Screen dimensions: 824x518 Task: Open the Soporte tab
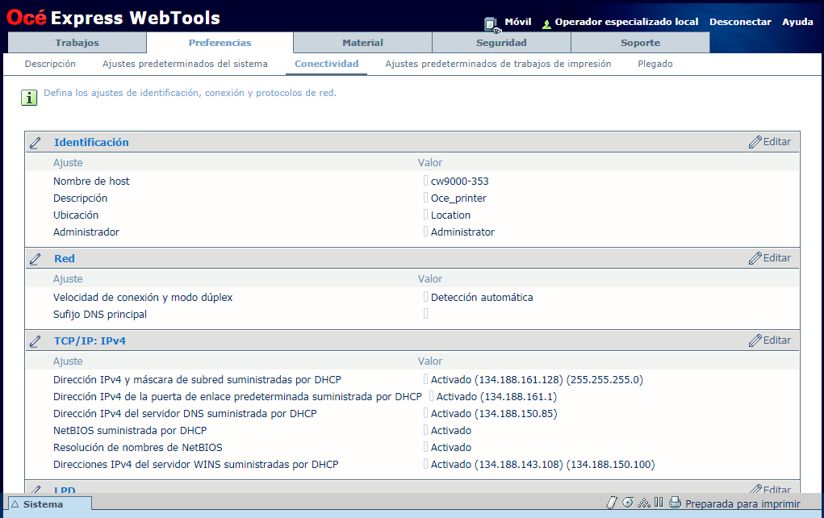pyautogui.click(x=640, y=43)
